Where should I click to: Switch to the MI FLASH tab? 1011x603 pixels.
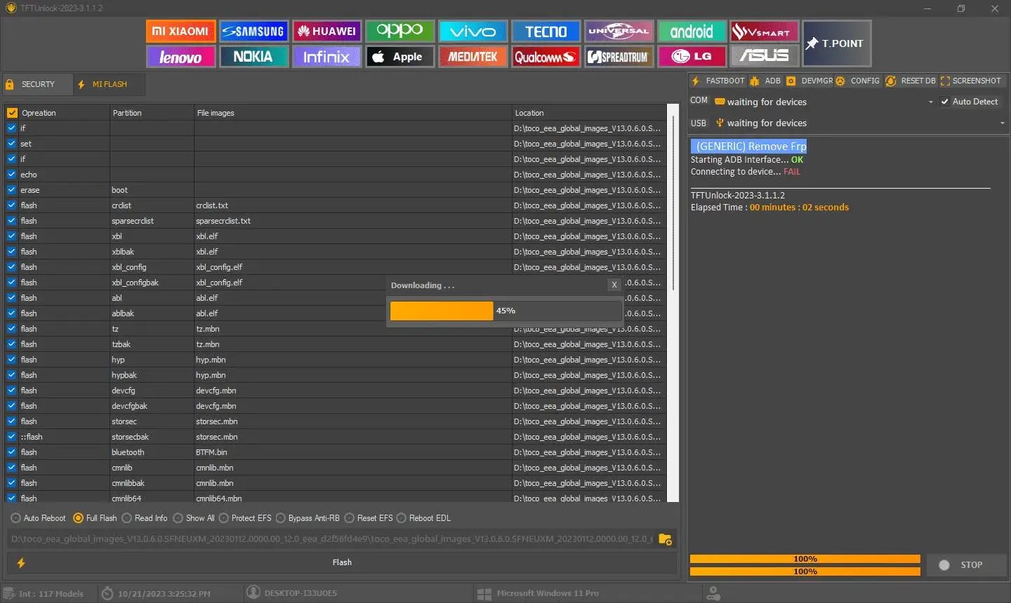point(110,84)
